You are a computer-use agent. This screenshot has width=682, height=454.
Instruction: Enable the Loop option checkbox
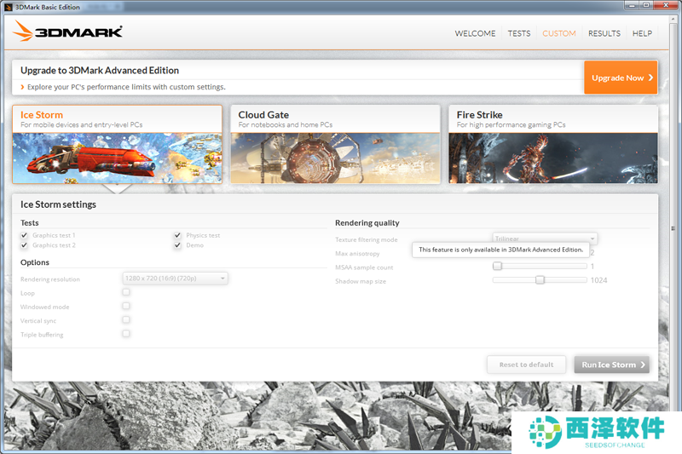tap(126, 292)
